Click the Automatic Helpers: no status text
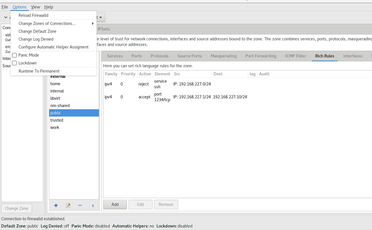The width and height of the screenshot is (372, 230). click(133, 226)
